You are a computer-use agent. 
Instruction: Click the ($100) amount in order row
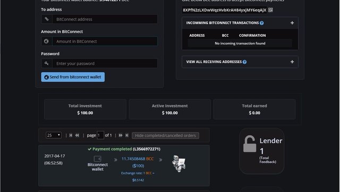pos(138,166)
